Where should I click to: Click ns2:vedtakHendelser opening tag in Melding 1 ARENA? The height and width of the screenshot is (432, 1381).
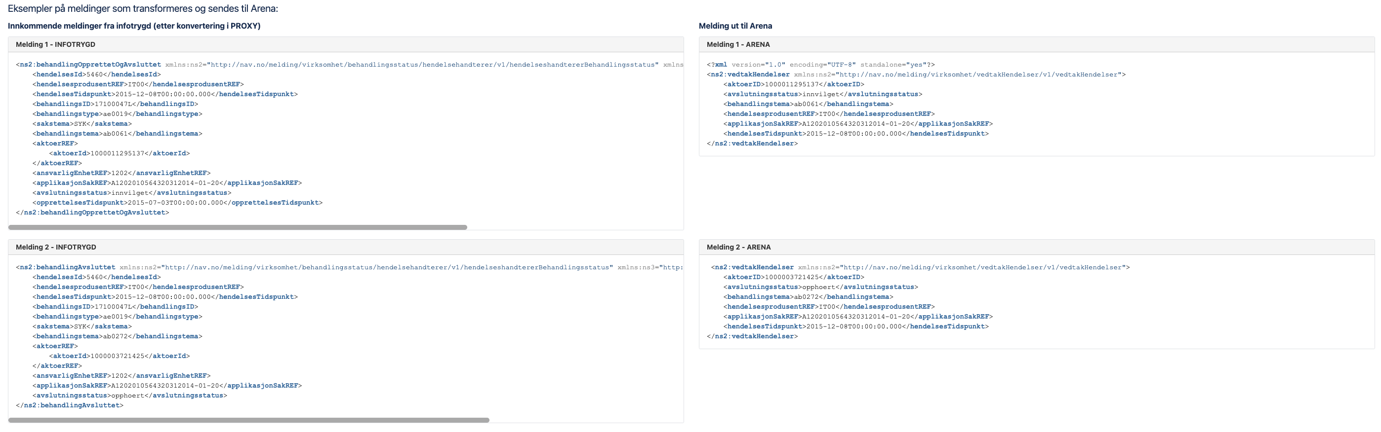click(x=916, y=74)
